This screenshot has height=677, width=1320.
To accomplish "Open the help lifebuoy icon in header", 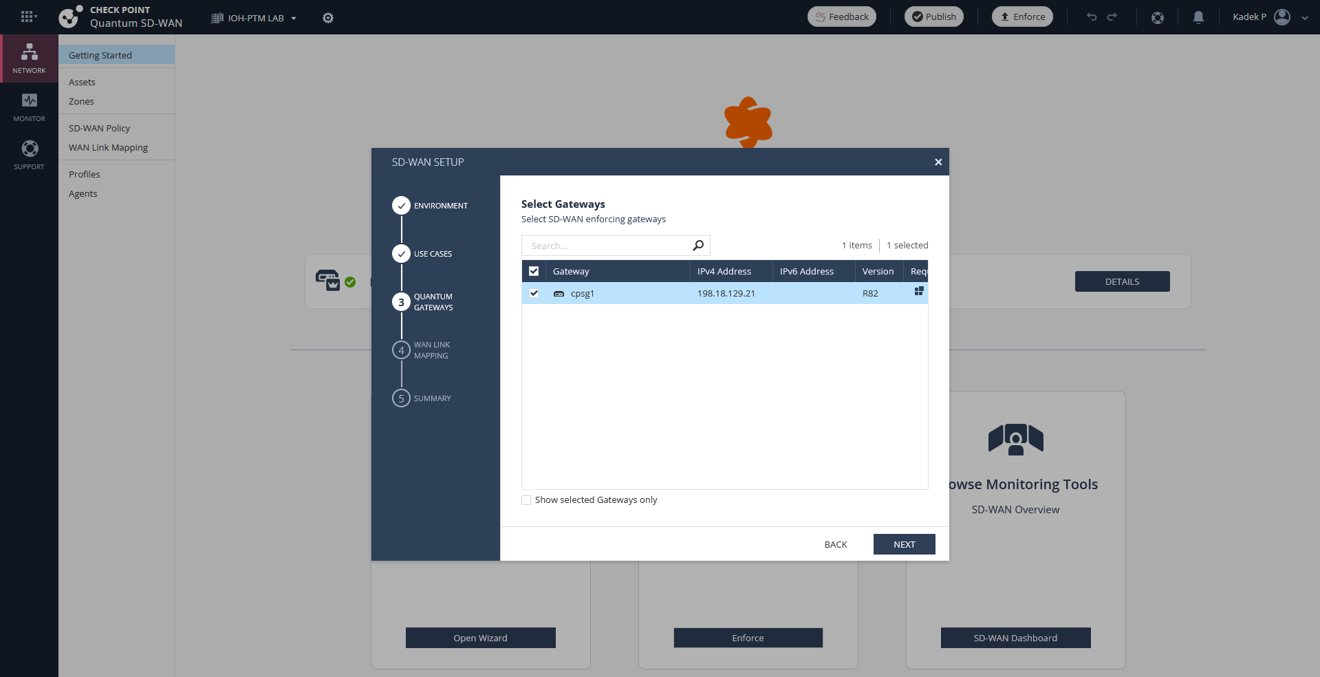I will 1158,17.
